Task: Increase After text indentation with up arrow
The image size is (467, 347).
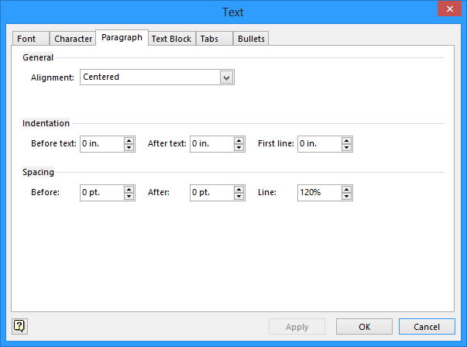Action: pyautogui.click(x=239, y=140)
